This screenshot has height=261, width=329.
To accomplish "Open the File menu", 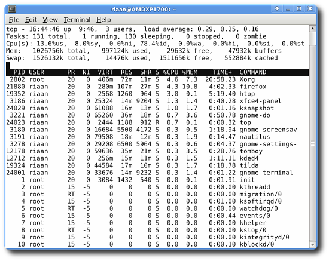I will pos(14,20).
